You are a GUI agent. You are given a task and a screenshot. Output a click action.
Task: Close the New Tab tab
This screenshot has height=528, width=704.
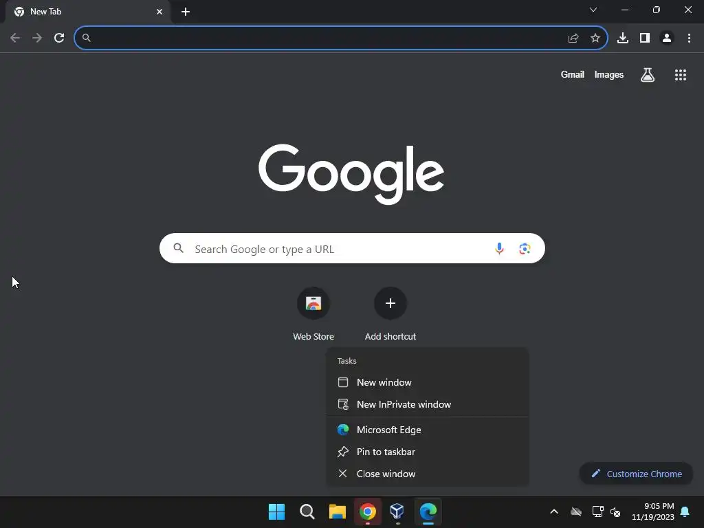[159, 12]
